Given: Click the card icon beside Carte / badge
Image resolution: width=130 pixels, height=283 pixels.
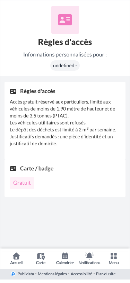Looking at the screenshot, I should tap(13, 169).
